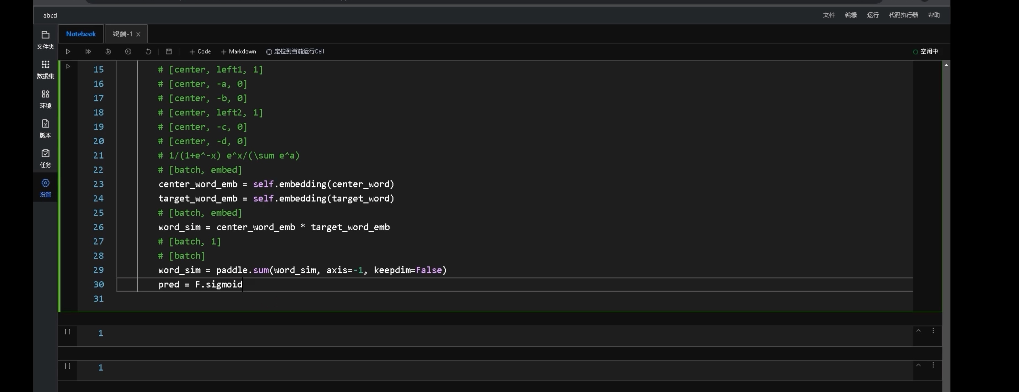
Task: Click the comment '# [center, -b, 0]'
Action: click(203, 98)
